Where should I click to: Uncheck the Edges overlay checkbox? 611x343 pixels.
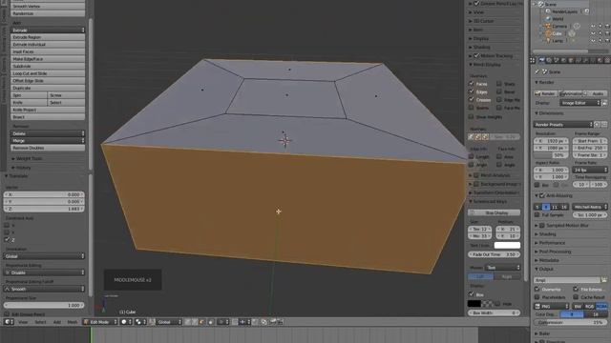(471, 91)
